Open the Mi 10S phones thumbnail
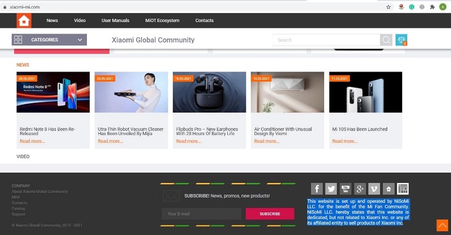 click(x=366, y=92)
